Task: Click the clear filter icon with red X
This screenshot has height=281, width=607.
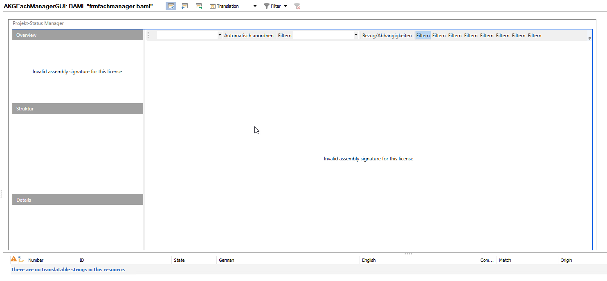Action: point(297,6)
